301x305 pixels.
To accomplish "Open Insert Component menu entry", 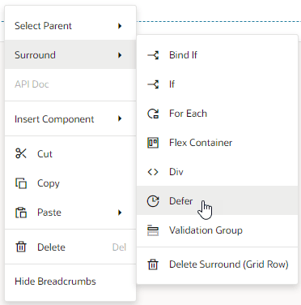I will (x=70, y=118).
